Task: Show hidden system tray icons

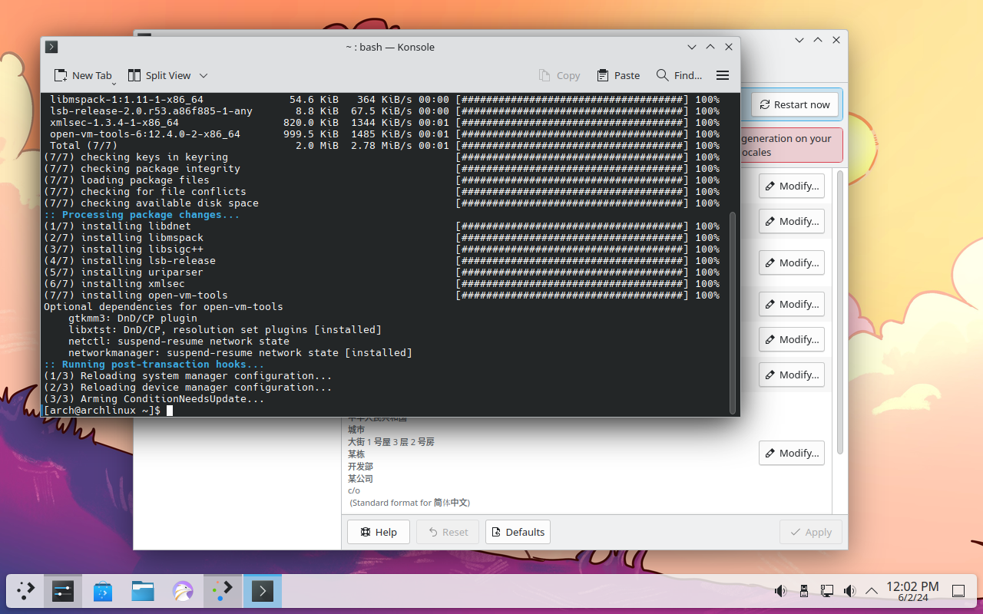Action: click(872, 591)
